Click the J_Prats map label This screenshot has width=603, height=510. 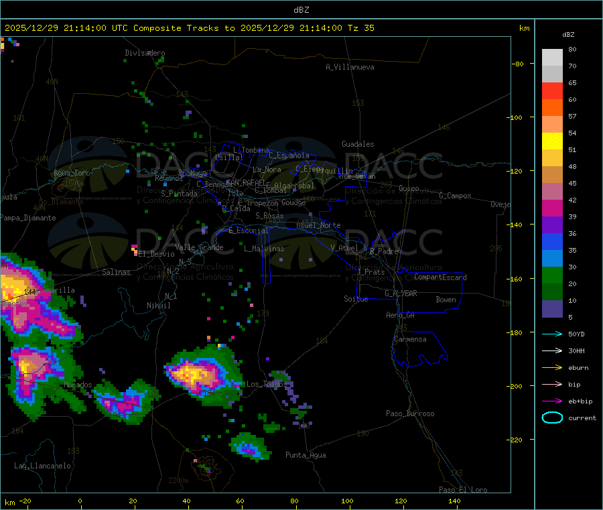click(x=371, y=272)
